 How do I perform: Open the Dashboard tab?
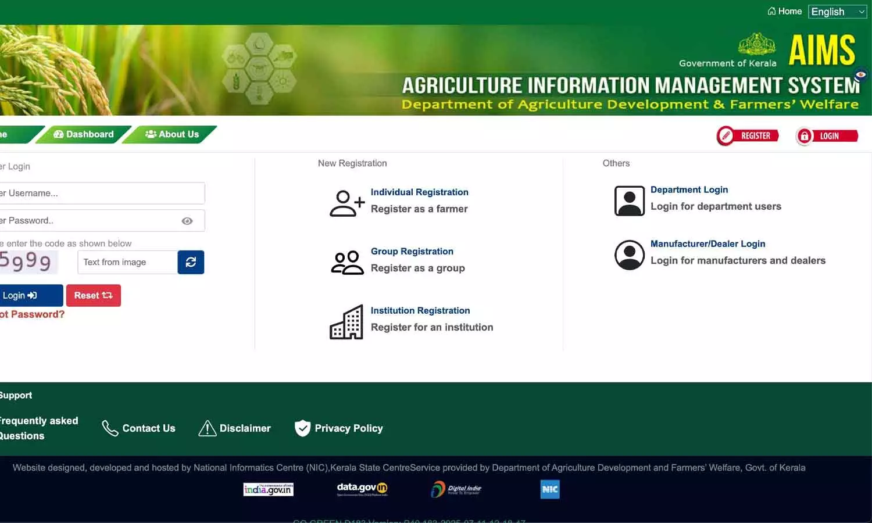point(84,134)
